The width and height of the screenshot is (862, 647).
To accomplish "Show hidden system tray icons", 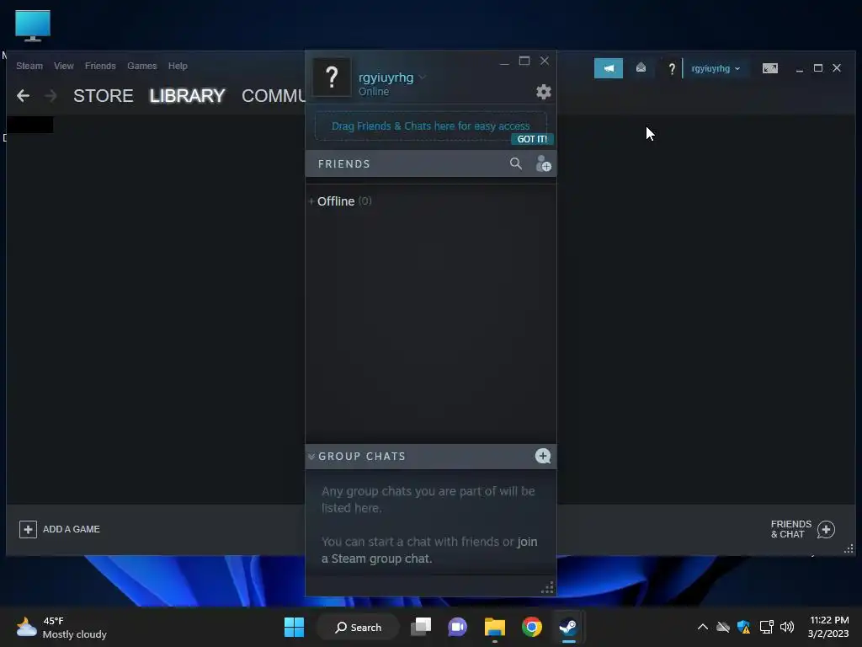I will click(x=703, y=627).
